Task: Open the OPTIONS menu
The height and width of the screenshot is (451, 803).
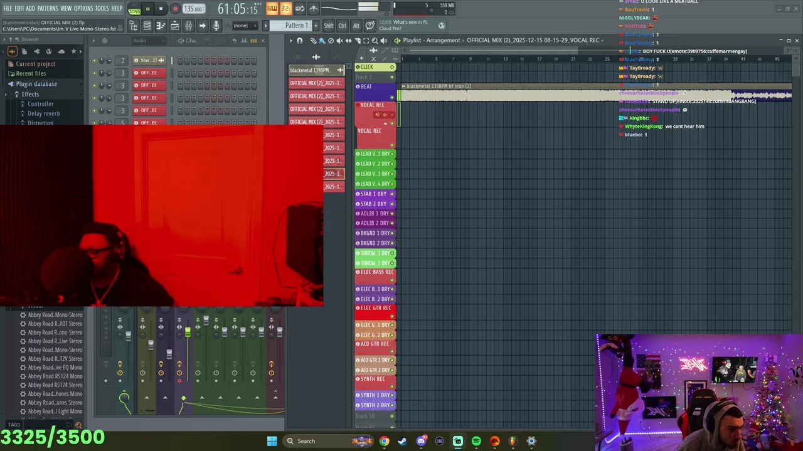Action: tap(83, 8)
